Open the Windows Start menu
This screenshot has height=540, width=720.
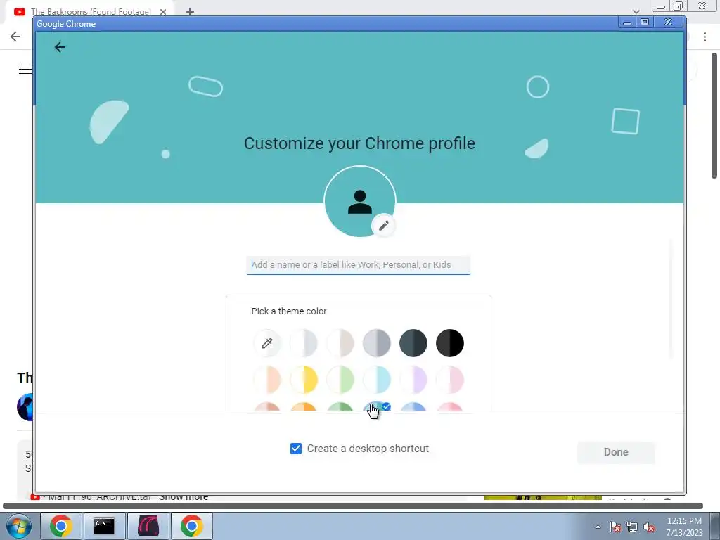19,526
